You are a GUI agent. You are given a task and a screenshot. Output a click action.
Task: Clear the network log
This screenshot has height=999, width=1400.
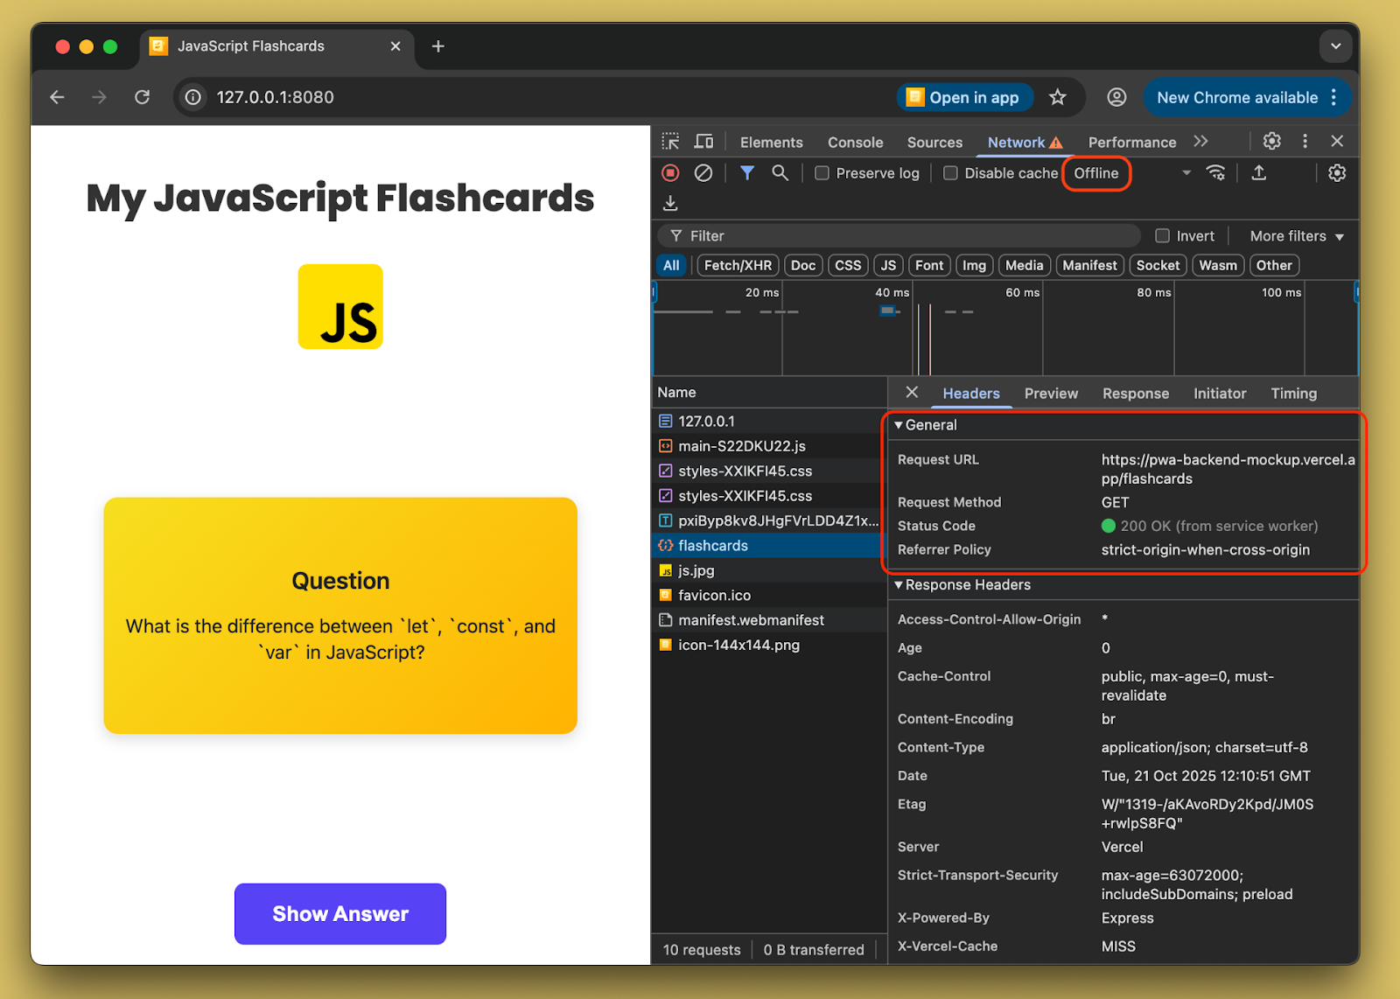coord(703,173)
